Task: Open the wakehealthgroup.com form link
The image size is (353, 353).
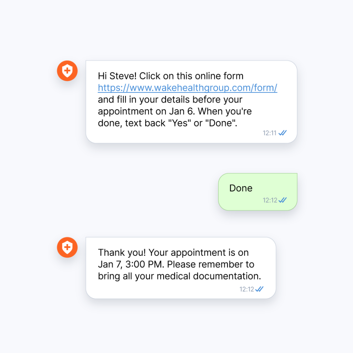Action: tap(188, 88)
